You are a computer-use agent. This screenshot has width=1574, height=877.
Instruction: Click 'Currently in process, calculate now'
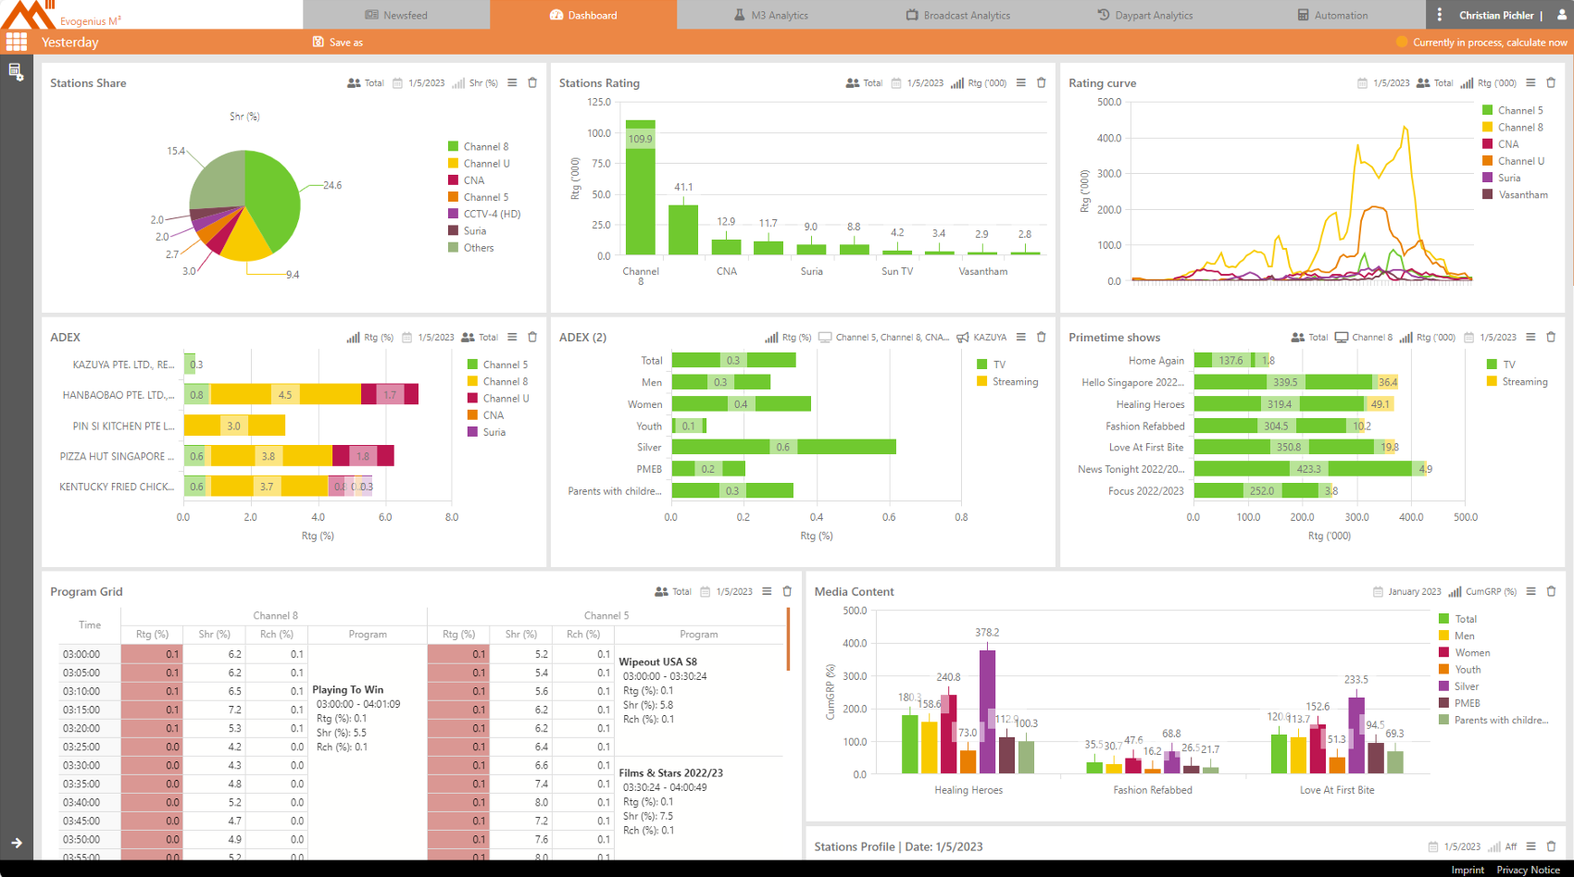pyautogui.click(x=1490, y=42)
